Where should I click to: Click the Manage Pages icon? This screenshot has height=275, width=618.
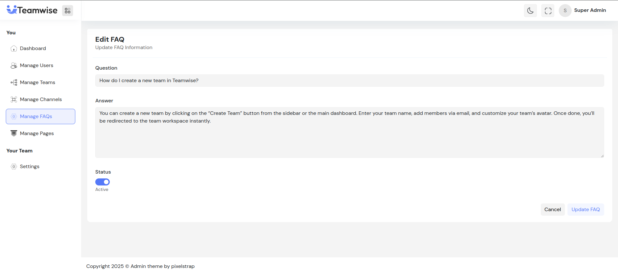14,133
